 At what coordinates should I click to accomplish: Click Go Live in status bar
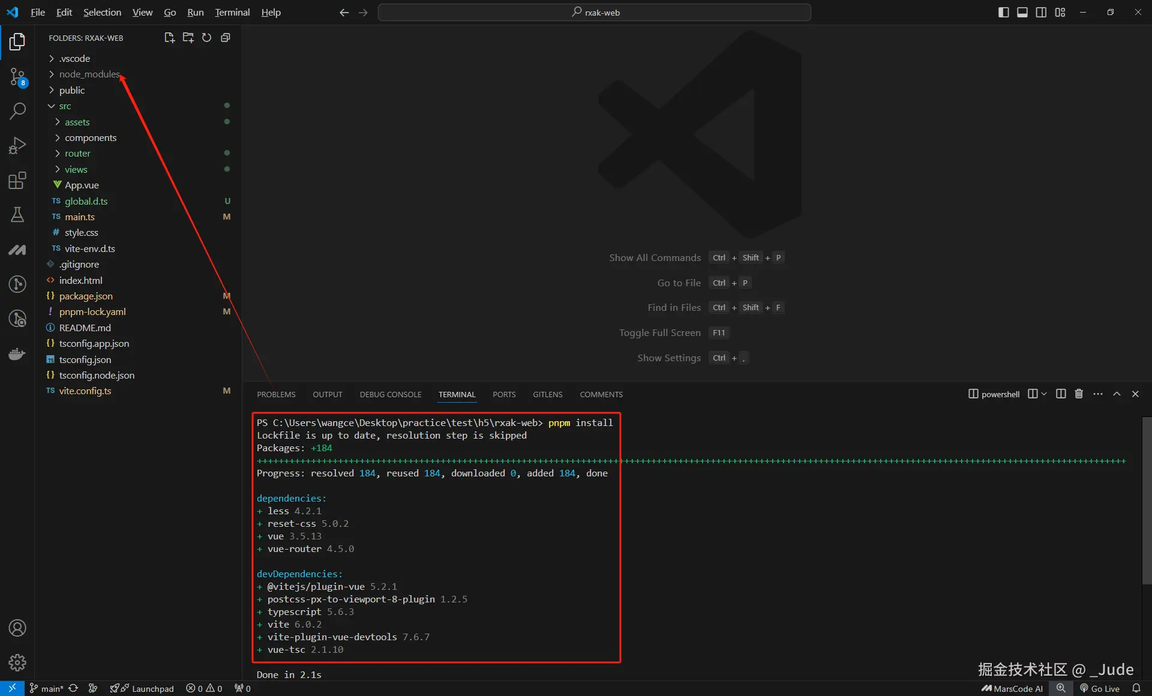(1100, 688)
